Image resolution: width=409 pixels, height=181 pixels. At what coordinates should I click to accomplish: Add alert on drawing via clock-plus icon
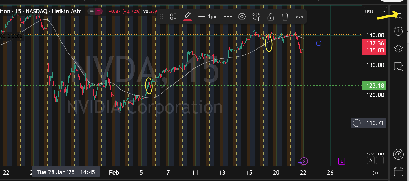click(256, 17)
